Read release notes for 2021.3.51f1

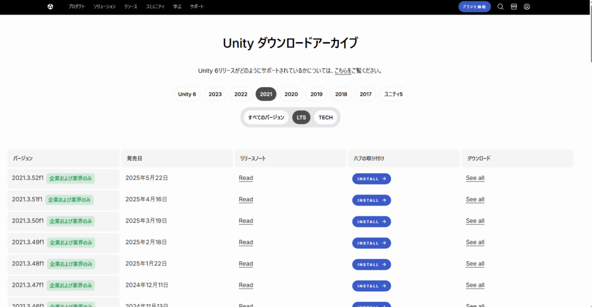pos(246,199)
